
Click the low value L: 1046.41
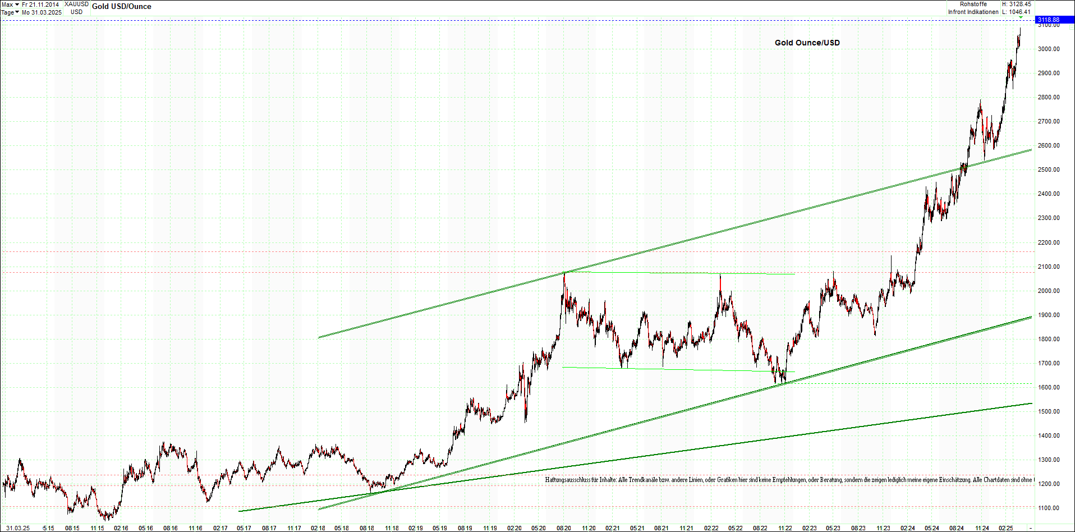coord(1017,12)
